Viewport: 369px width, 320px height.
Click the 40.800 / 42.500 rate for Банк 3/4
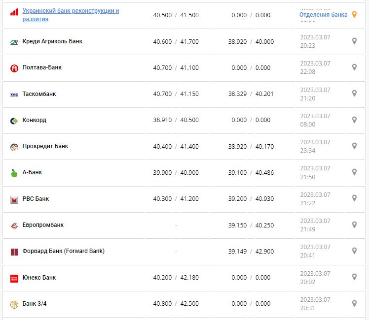(176, 304)
